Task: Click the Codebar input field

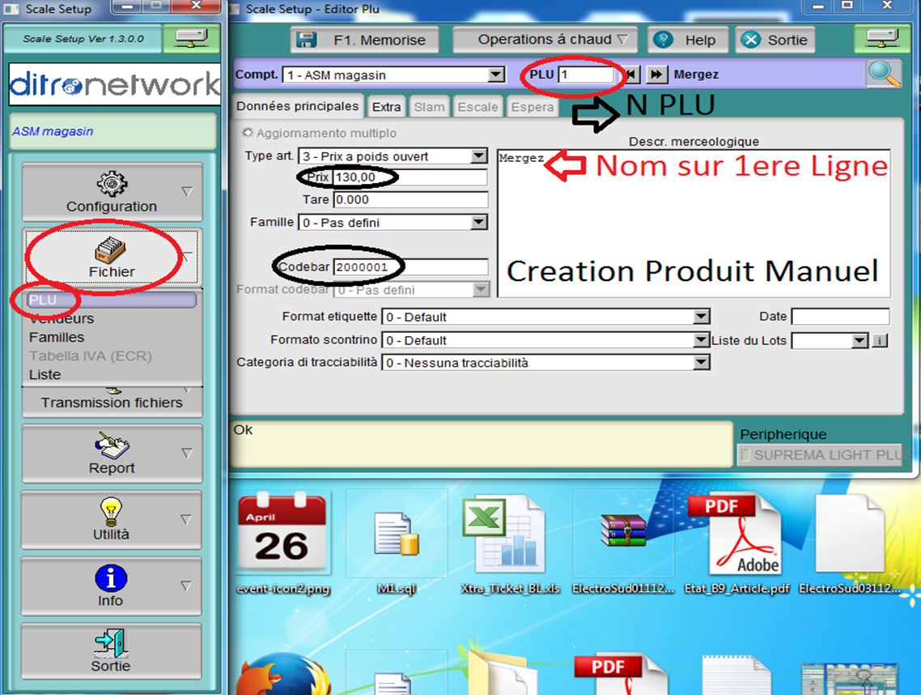Action: pos(410,267)
